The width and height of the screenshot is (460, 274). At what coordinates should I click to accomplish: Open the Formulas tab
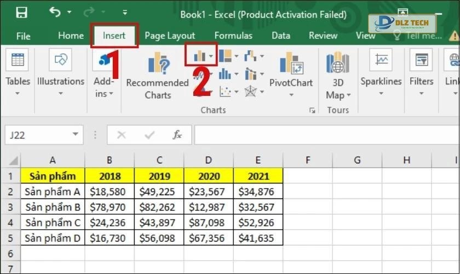click(x=233, y=36)
